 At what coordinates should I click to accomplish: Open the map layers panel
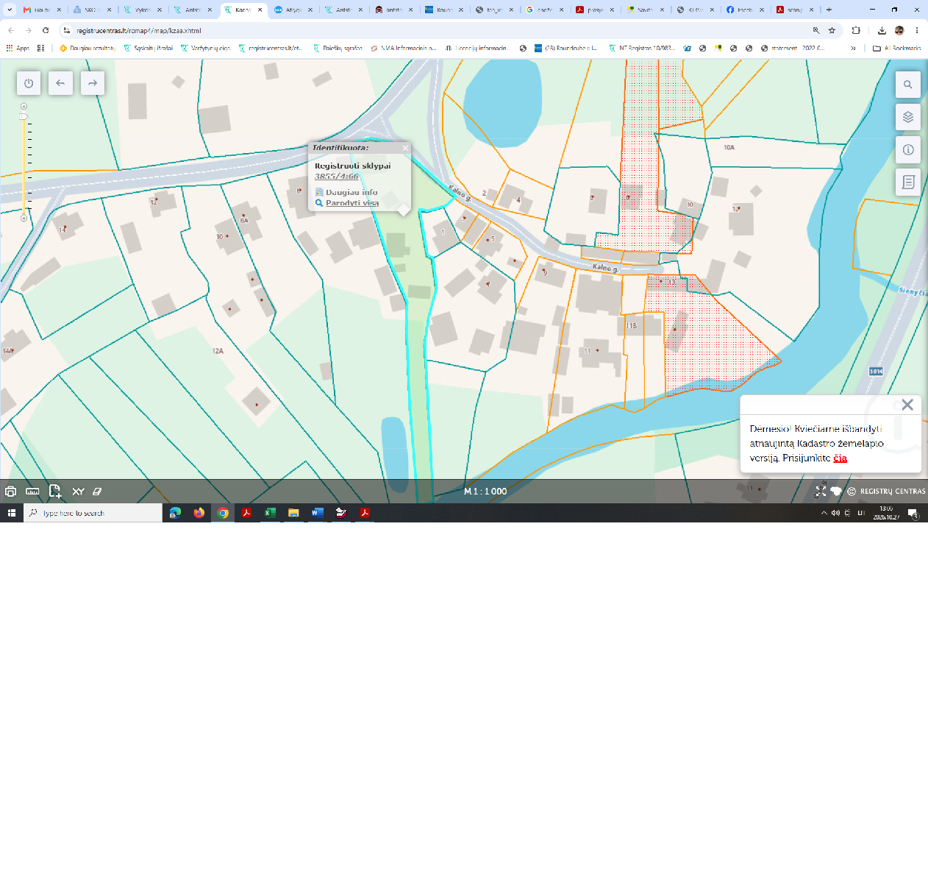pos(908,117)
